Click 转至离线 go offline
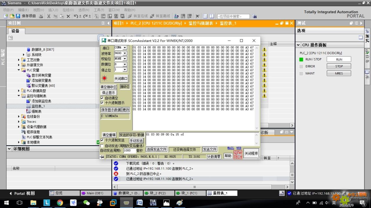 pyautogui.click(x=160, y=16)
